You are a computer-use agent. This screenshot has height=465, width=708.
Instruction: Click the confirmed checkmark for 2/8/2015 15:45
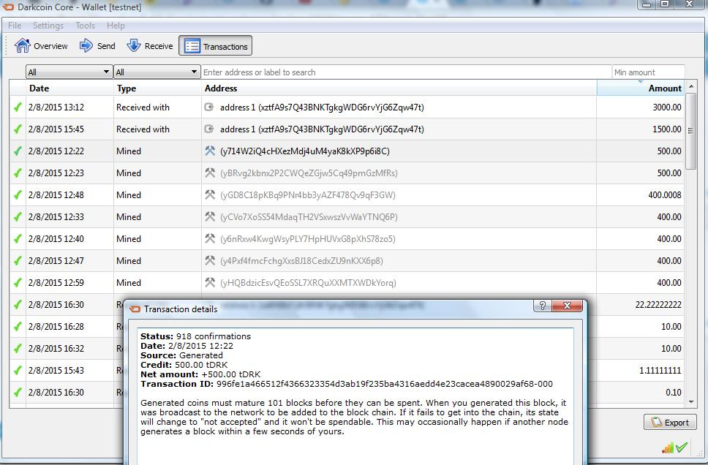pos(17,129)
